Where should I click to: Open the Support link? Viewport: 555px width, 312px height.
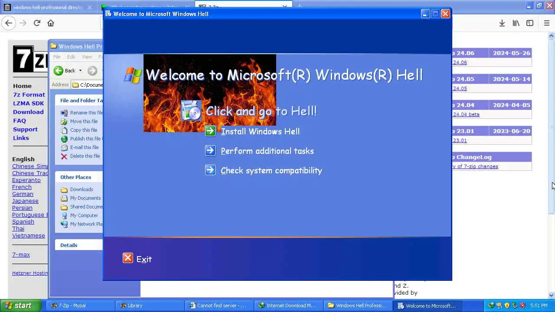(x=25, y=129)
